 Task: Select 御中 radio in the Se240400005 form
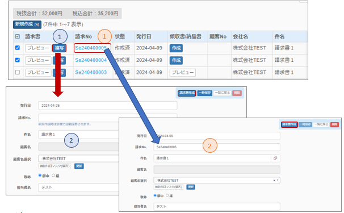click(x=155, y=195)
